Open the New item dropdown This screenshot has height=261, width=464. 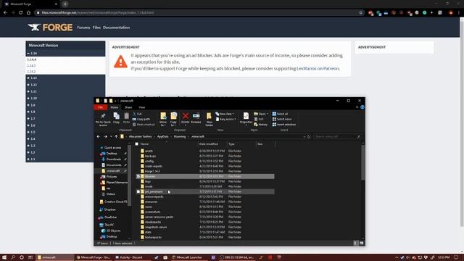tap(225, 114)
